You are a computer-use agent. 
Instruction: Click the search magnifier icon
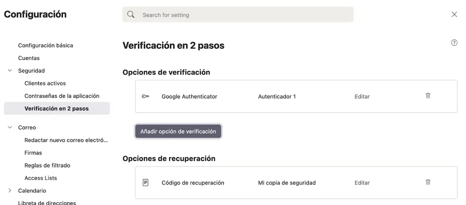click(131, 15)
